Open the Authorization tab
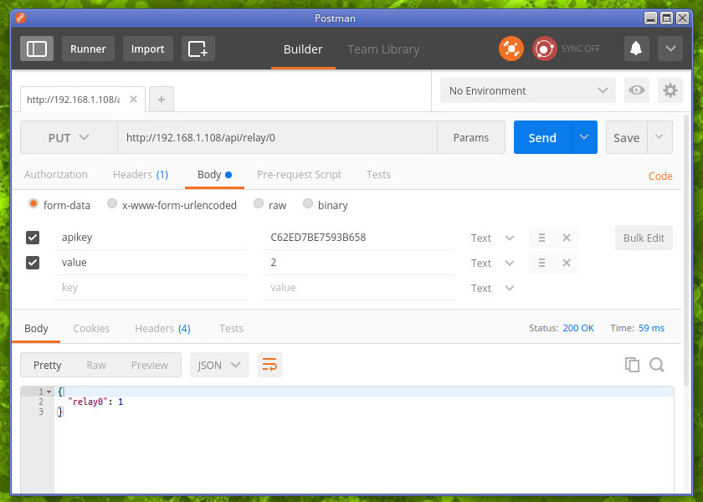Viewport: 703px width, 502px height. click(x=56, y=174)
